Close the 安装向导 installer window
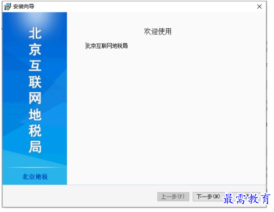Viewport: 274px width, 212px height. click(x=259, y=7)
